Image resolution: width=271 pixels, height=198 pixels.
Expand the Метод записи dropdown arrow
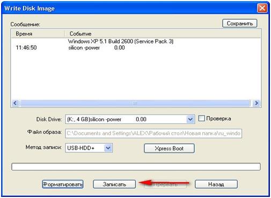[x=108, y=148]
